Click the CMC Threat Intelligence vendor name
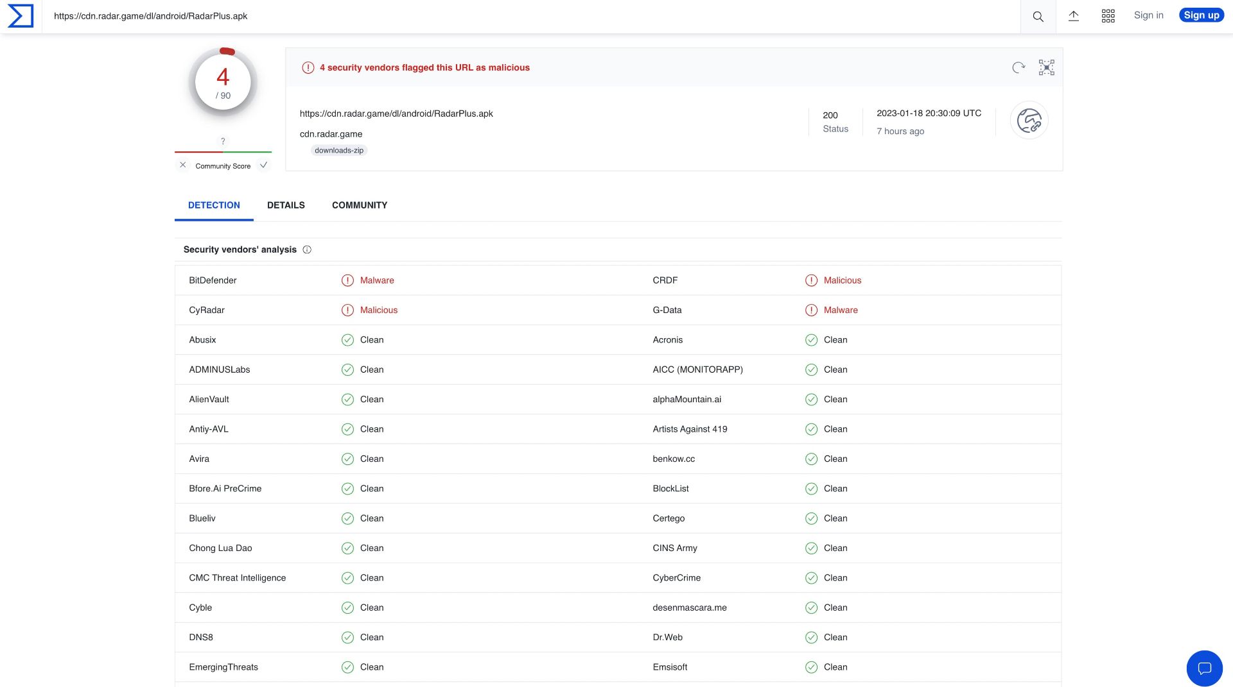 pos(238,578)
